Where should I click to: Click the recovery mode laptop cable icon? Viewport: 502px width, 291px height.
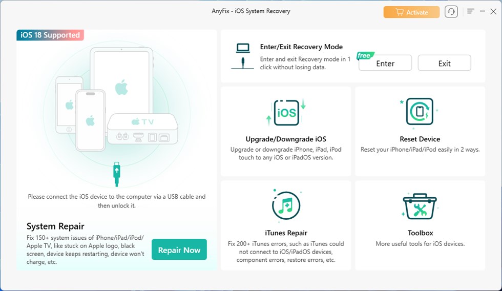pyautogui.click(x=243, y=56)
